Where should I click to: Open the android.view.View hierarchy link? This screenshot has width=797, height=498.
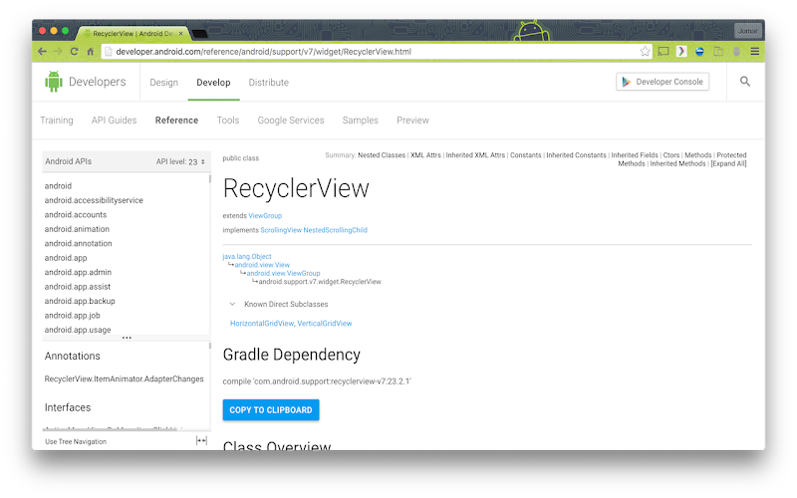click(262, 265)
